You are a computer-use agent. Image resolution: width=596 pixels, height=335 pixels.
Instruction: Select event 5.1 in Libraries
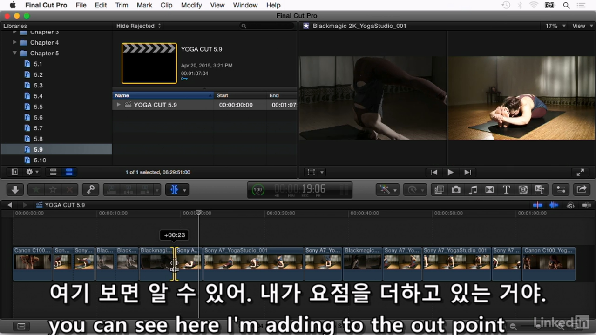[38, 64]
